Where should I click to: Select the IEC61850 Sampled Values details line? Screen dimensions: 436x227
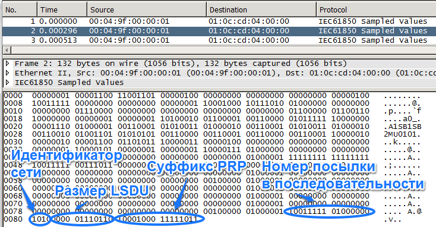tap(69, 83)
